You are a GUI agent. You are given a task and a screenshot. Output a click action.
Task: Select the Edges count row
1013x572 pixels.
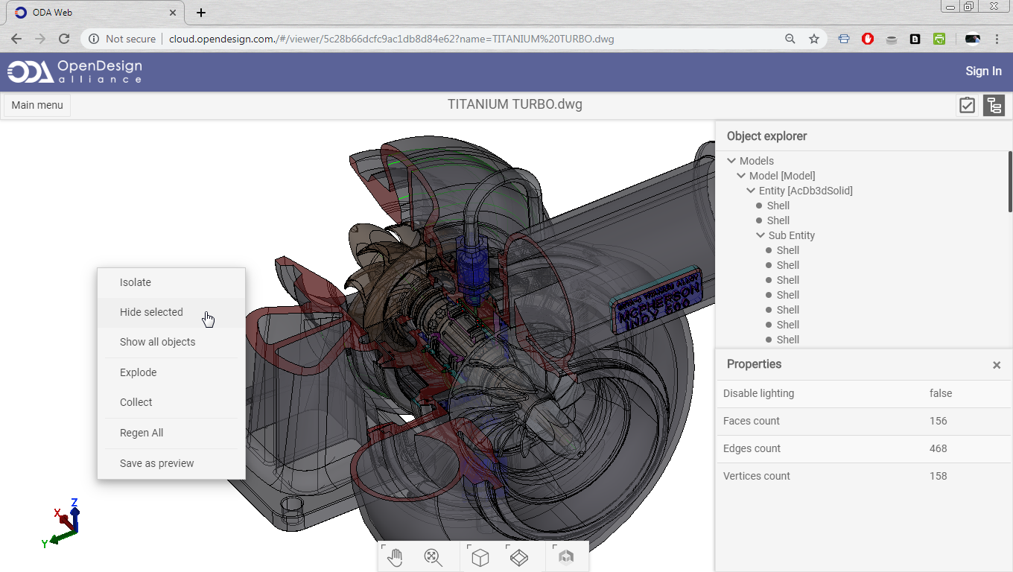[864, 448]
